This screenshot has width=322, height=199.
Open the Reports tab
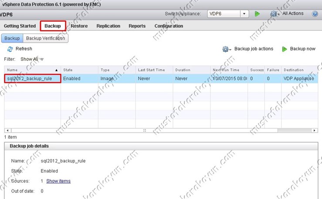point(137,26)
